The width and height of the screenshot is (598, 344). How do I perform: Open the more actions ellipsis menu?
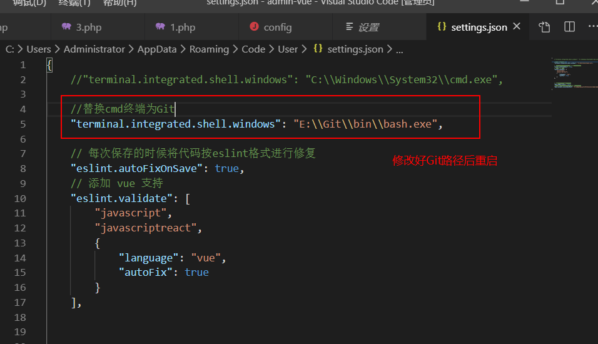tap(592, 26)
